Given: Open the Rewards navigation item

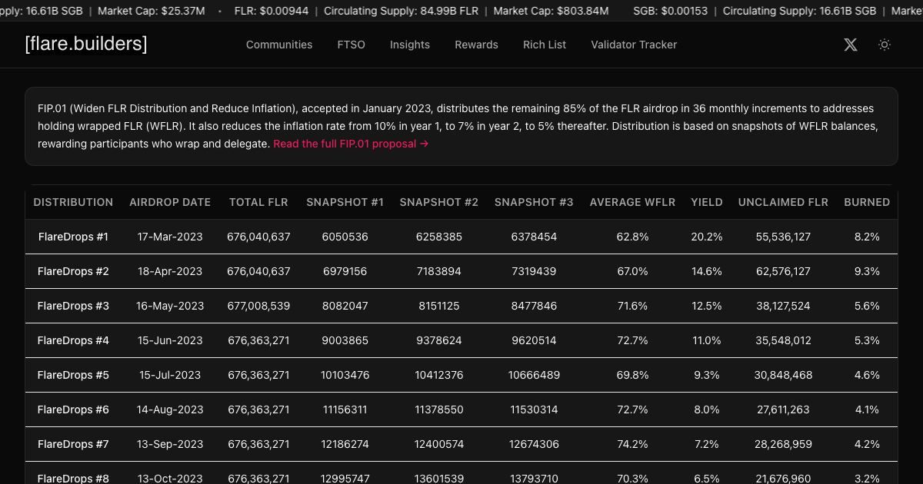Looking at the screenshot, I should pos(476,45).
